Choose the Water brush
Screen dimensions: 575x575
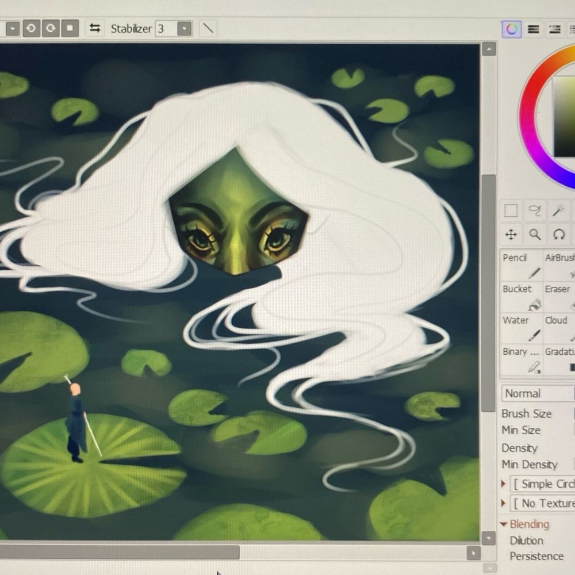521,328
